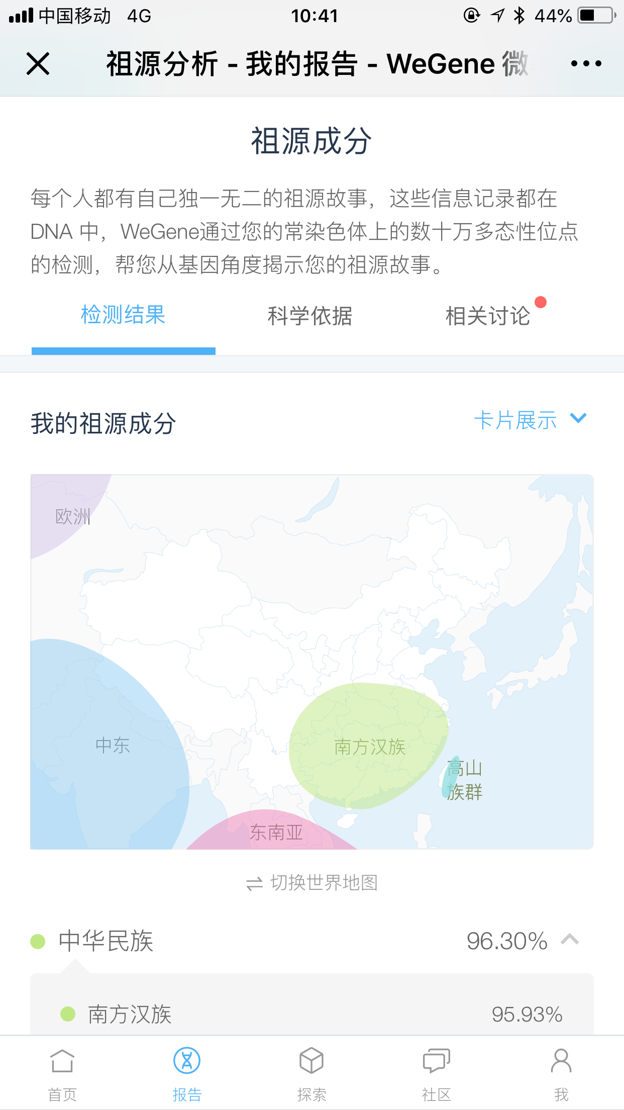Switch to the 科学依据 tab
This screenshot has width=624, height=1110.
(310, 316)
